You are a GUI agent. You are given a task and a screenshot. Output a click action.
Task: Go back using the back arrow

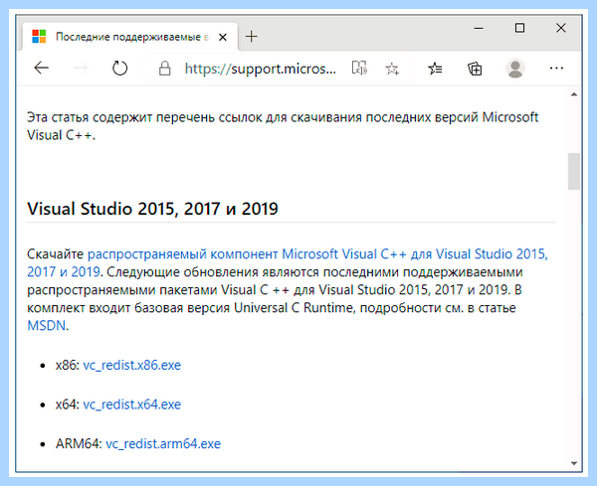pos(41,68)
